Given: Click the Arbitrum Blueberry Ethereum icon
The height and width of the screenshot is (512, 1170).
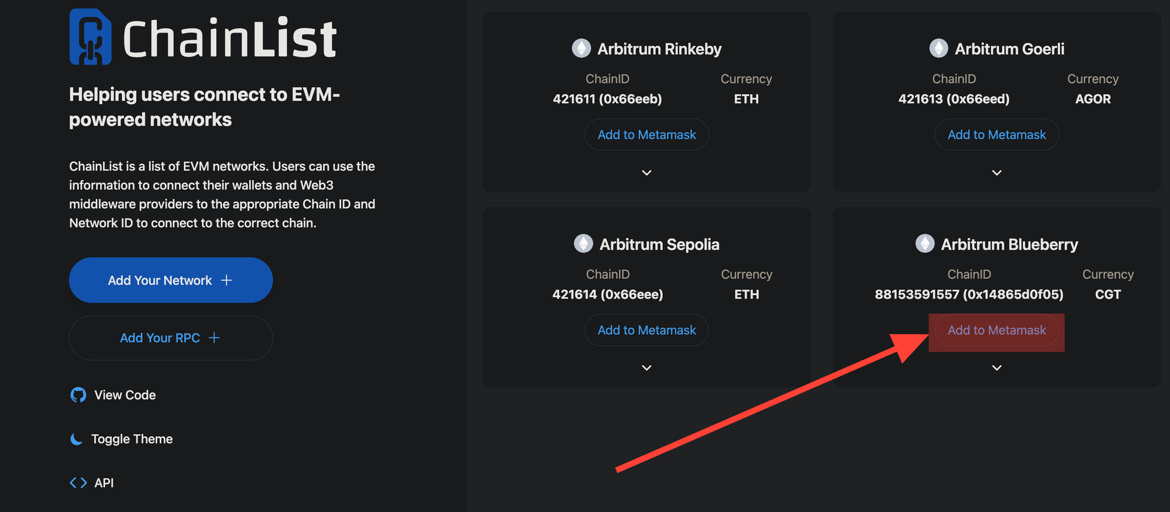Looking at the screenshot, I should click(x=925, y=243).
